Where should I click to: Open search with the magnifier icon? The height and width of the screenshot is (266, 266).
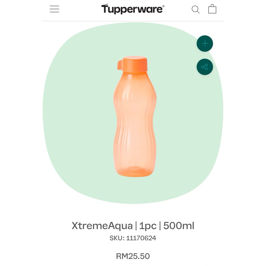195,9
